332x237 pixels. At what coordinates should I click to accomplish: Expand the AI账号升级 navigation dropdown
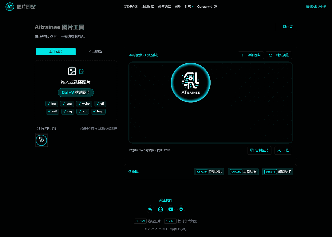(184, 7)
